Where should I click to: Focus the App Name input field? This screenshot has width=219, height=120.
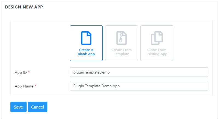(x=139, y=86)
